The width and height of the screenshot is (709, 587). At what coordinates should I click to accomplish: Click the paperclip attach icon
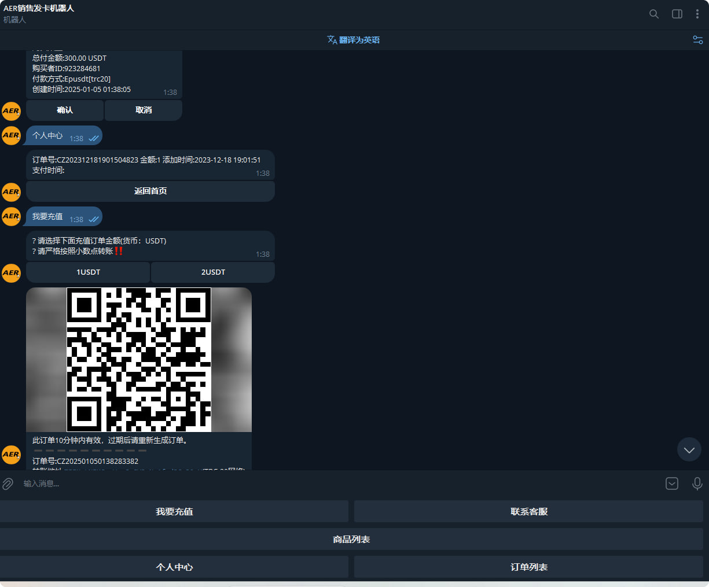8,483
